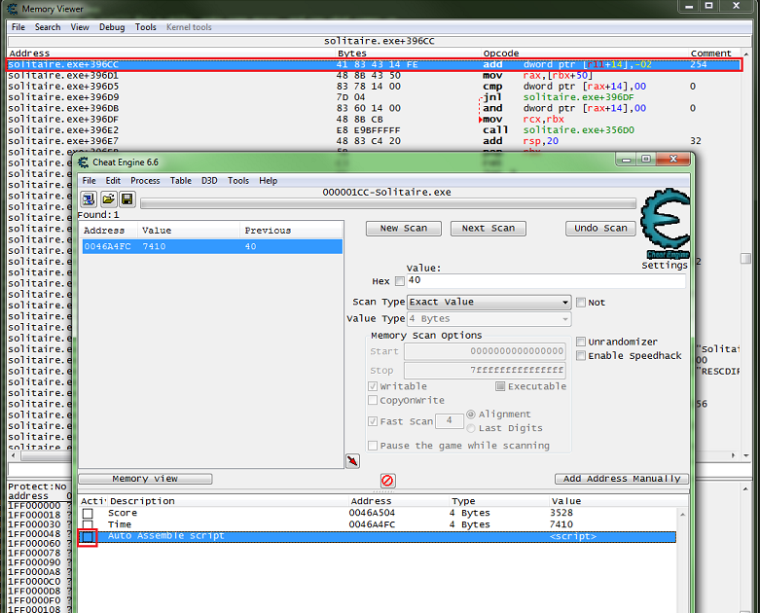Image resolution: width=760 pixels, height=613 pixels.
Task: Open Memory Viewer View menu
Action: [80, 27]
